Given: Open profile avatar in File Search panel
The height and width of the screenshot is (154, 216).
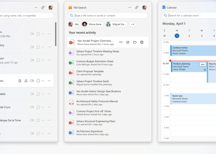Looking at the screenshot, I should [144, 8].
